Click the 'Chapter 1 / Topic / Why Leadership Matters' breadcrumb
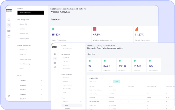 [105, 48]
